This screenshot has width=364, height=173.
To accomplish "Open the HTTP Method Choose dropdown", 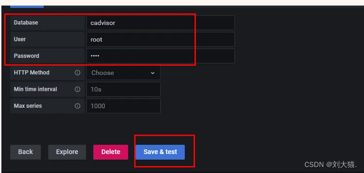I will [123, 73].
